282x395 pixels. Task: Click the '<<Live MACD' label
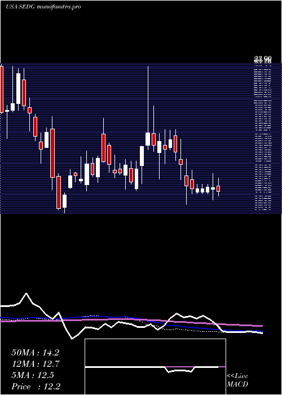[x=237, y=380]
